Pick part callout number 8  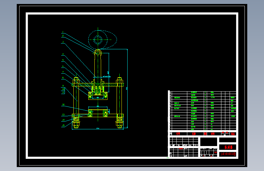63,78
